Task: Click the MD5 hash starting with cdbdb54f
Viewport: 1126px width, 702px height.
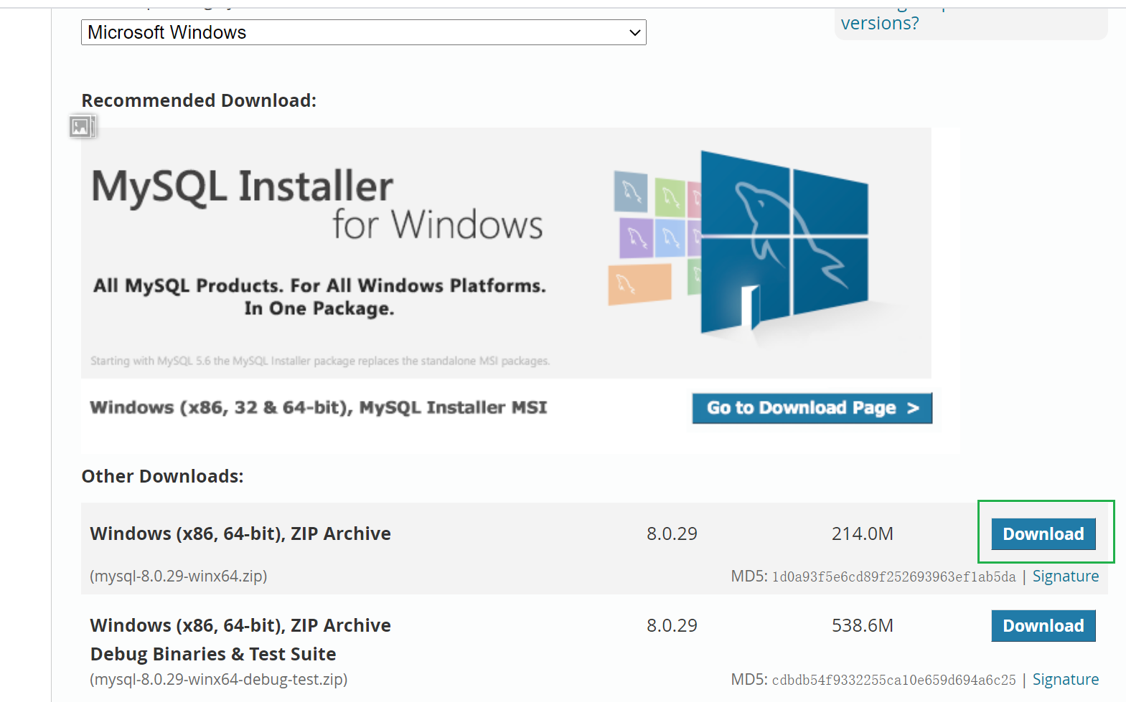Action: [x=893, y=680]
